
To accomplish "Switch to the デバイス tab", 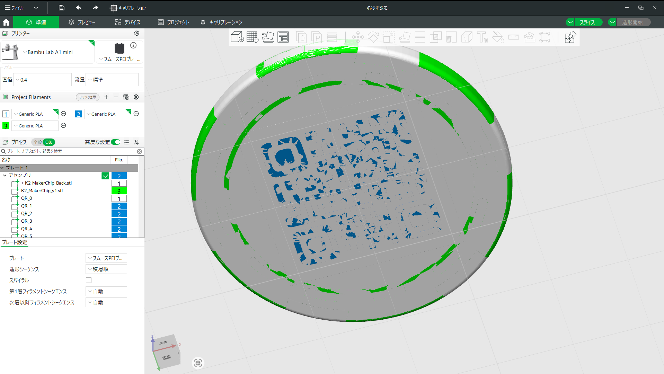I will [128, 22].
